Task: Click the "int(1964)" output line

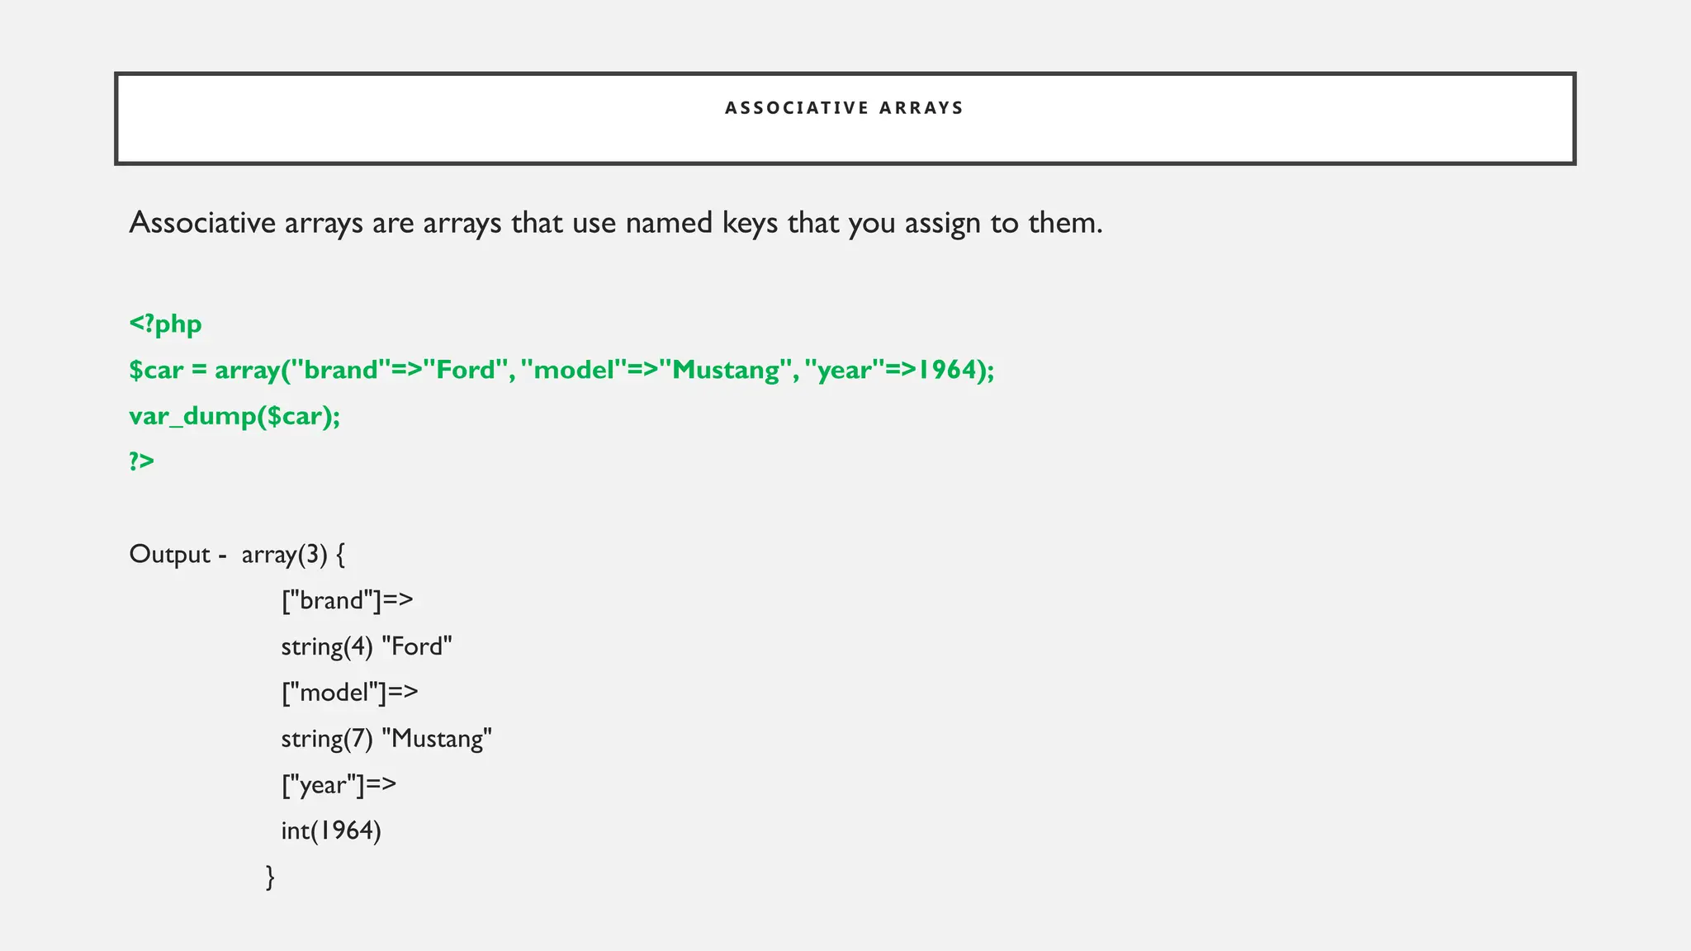Action: 331,830
